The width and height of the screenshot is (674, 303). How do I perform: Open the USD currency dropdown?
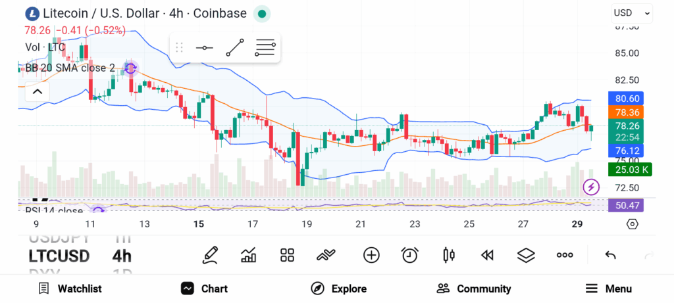pos(632,12)
